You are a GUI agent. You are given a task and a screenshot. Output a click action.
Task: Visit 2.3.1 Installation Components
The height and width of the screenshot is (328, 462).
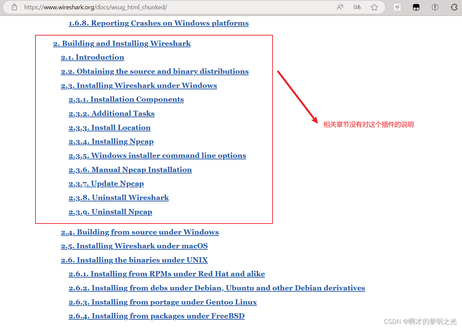[x=126, y=99]
